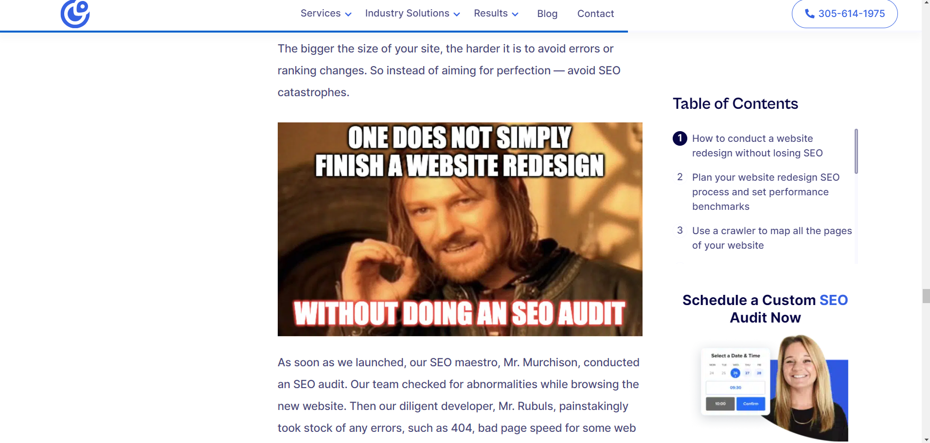Viewport: 930px width, 443px height.
Task: Go to the Blog page
Action: point(547,14)
